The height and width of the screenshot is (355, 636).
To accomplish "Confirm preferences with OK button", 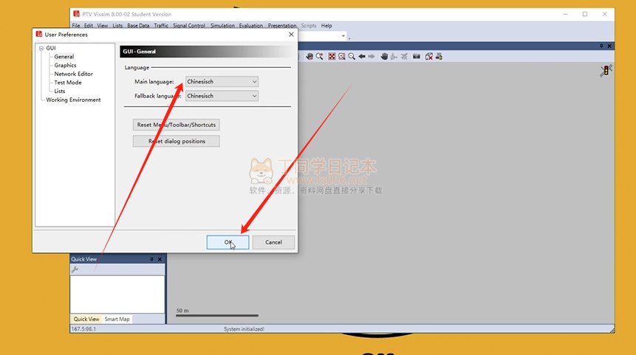I will pos(228,242).
